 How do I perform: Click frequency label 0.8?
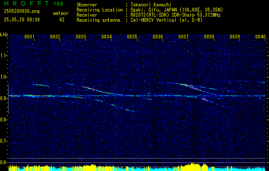(4, 120)
